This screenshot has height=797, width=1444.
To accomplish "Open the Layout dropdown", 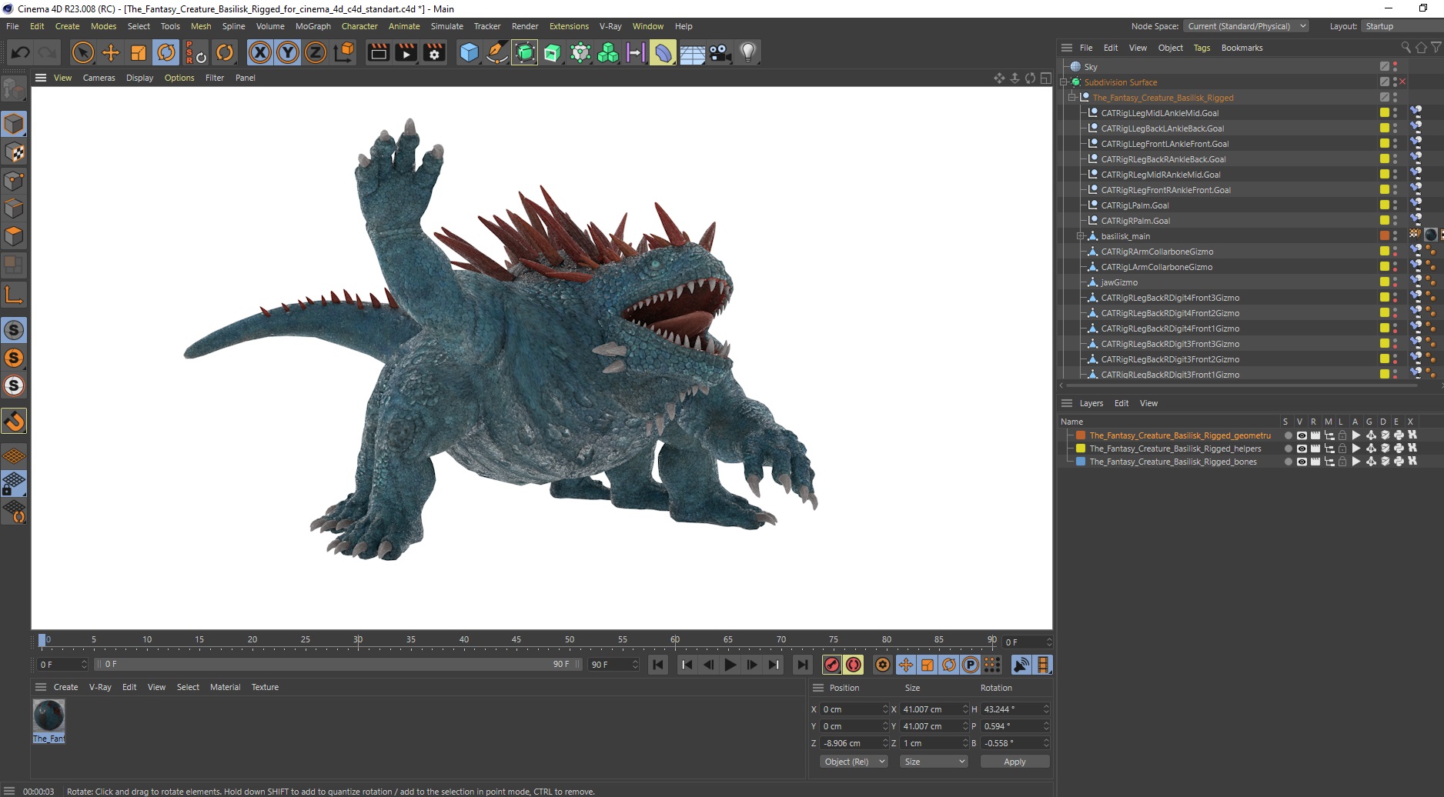I will coord(1401,26).
